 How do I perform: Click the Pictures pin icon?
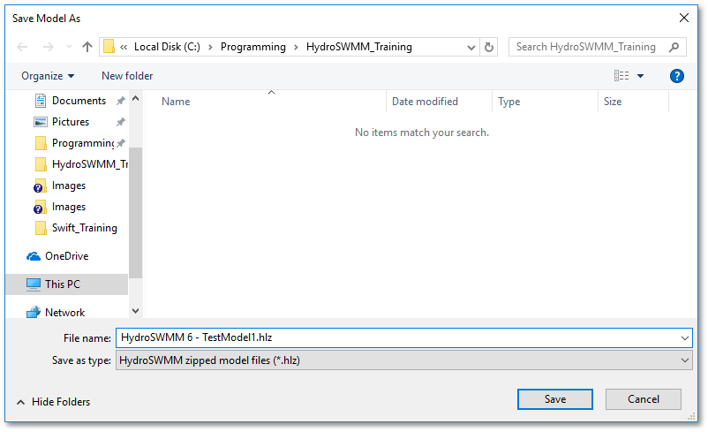pos(121,122)
